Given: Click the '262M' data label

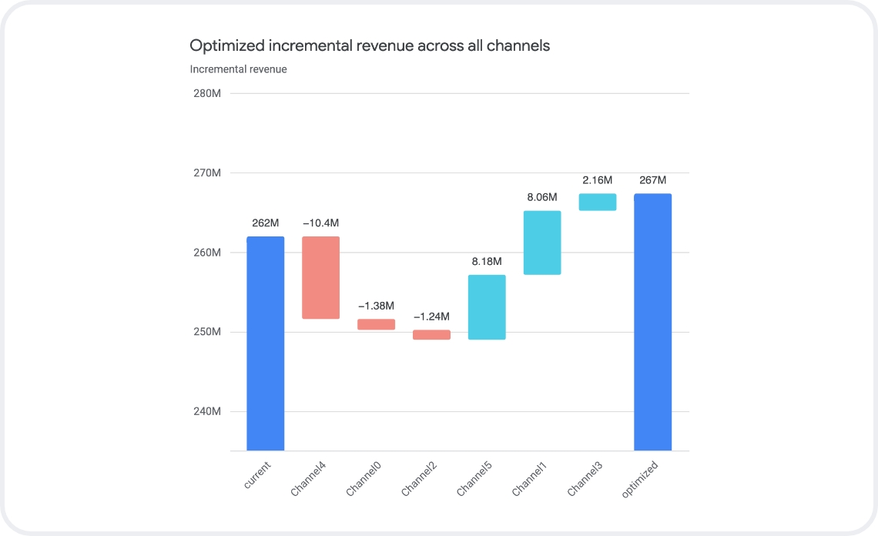Looking at the screenshot, I should [266, 223].
